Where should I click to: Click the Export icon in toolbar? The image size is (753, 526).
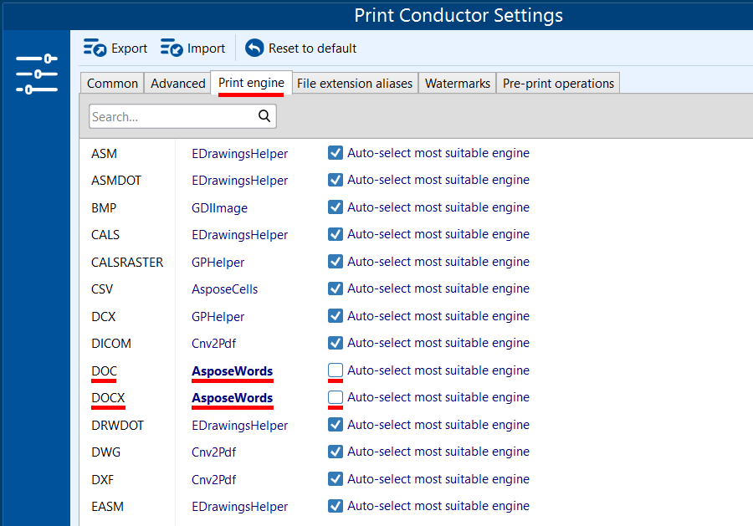point(95,49)
